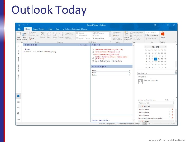Collapse the No Date task group
Viewport: 190px width, 142px height.
click(x=140, y=106)
